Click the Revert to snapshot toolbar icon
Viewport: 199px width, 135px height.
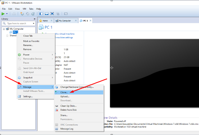28,14
